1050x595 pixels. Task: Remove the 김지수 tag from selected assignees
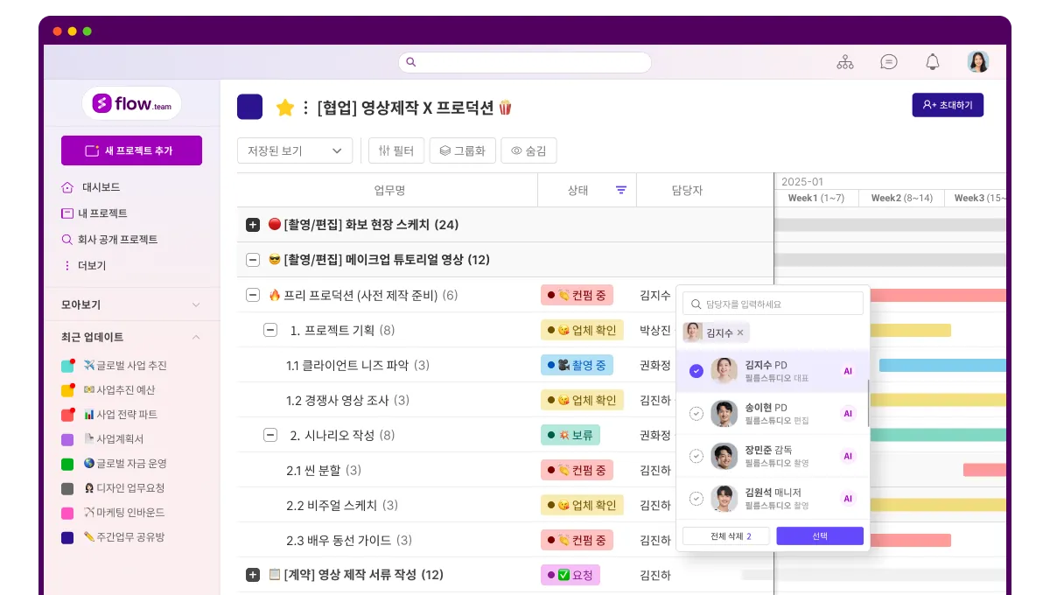[740, 332]
